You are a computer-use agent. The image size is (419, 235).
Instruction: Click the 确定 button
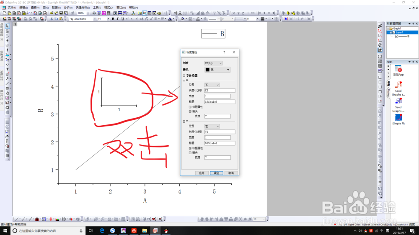217,173
